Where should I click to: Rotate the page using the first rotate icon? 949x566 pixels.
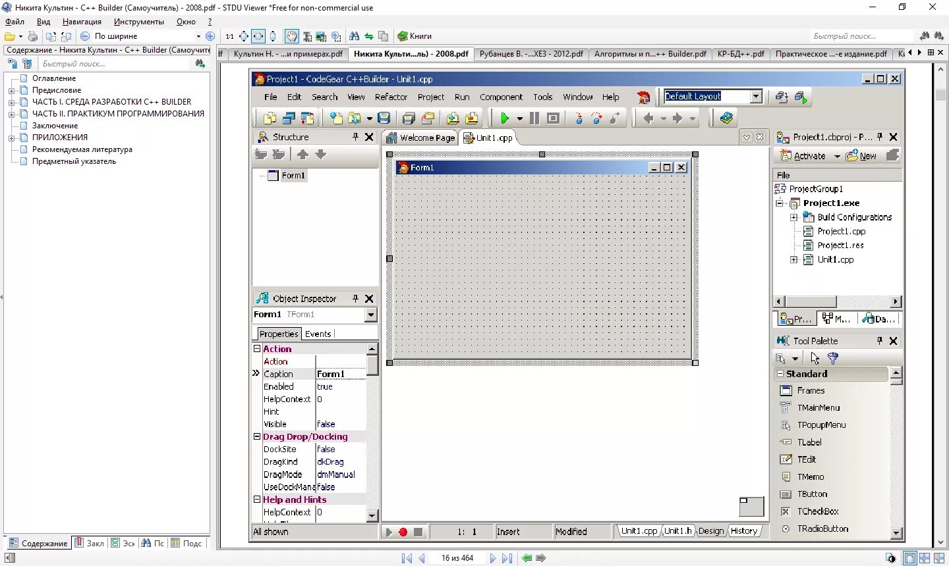coord(51,36)
